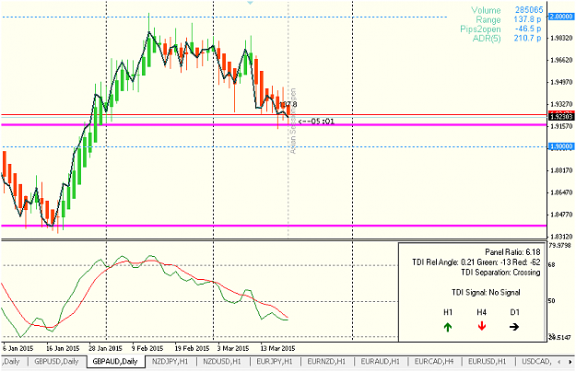
Task: Click the ADR(5) 210.7 p readout
Action: (507, 38)
